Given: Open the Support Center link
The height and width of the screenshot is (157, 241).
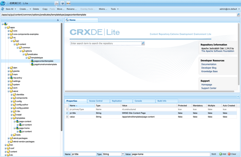Looking at the screenshot, I should tap(209, 88).
